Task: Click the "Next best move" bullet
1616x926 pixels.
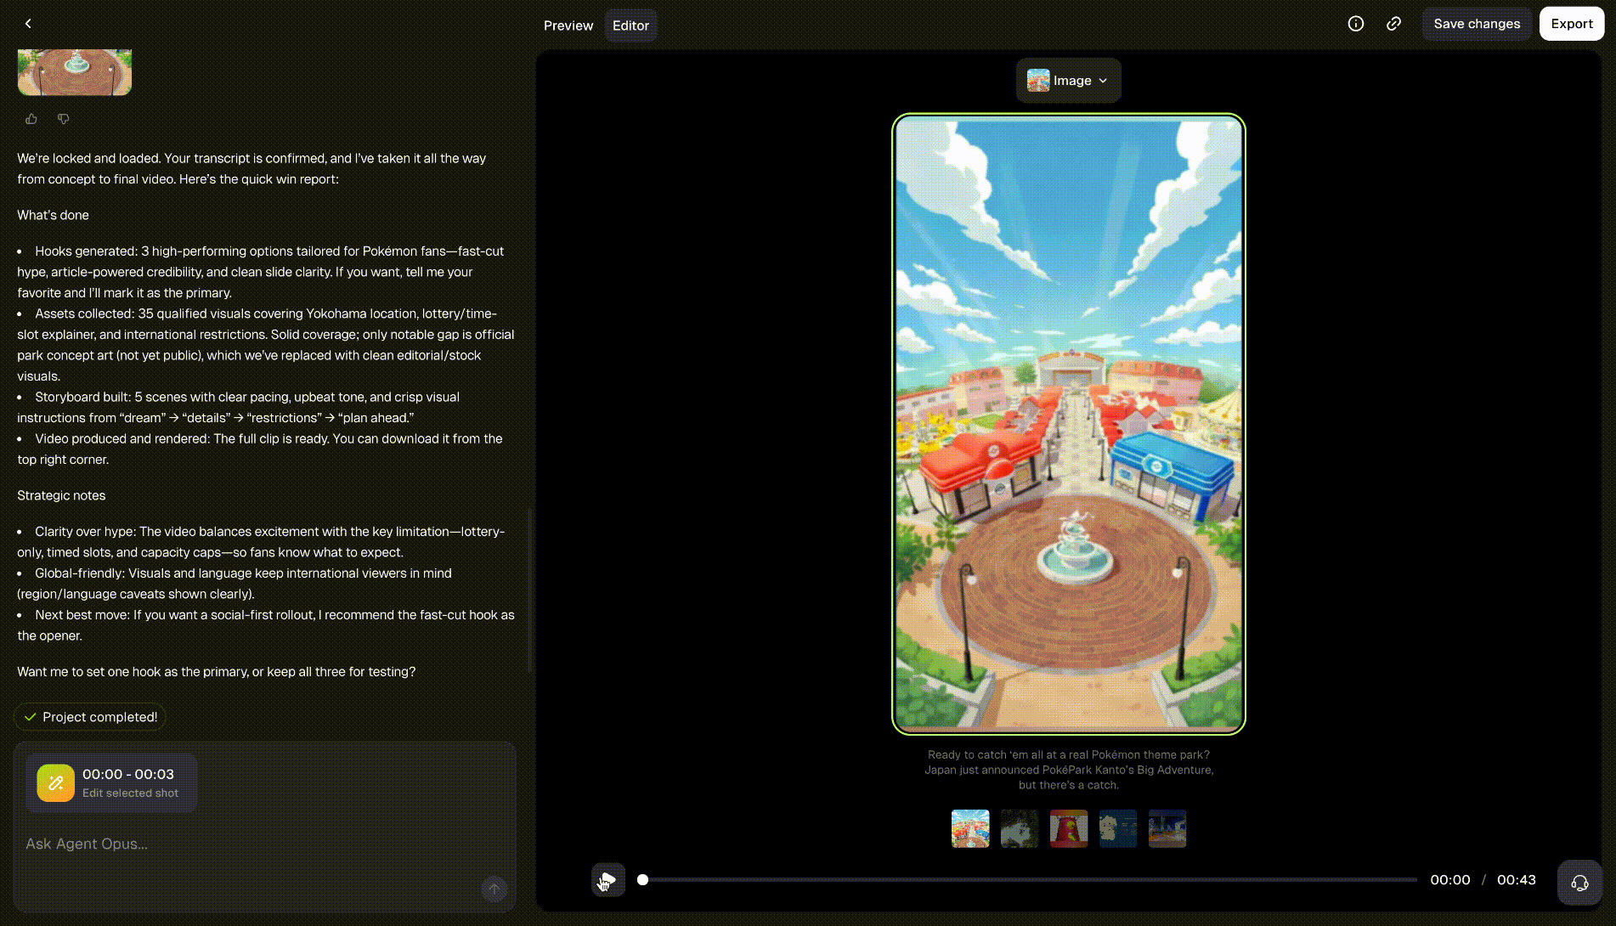Action: tap(266, 625)
